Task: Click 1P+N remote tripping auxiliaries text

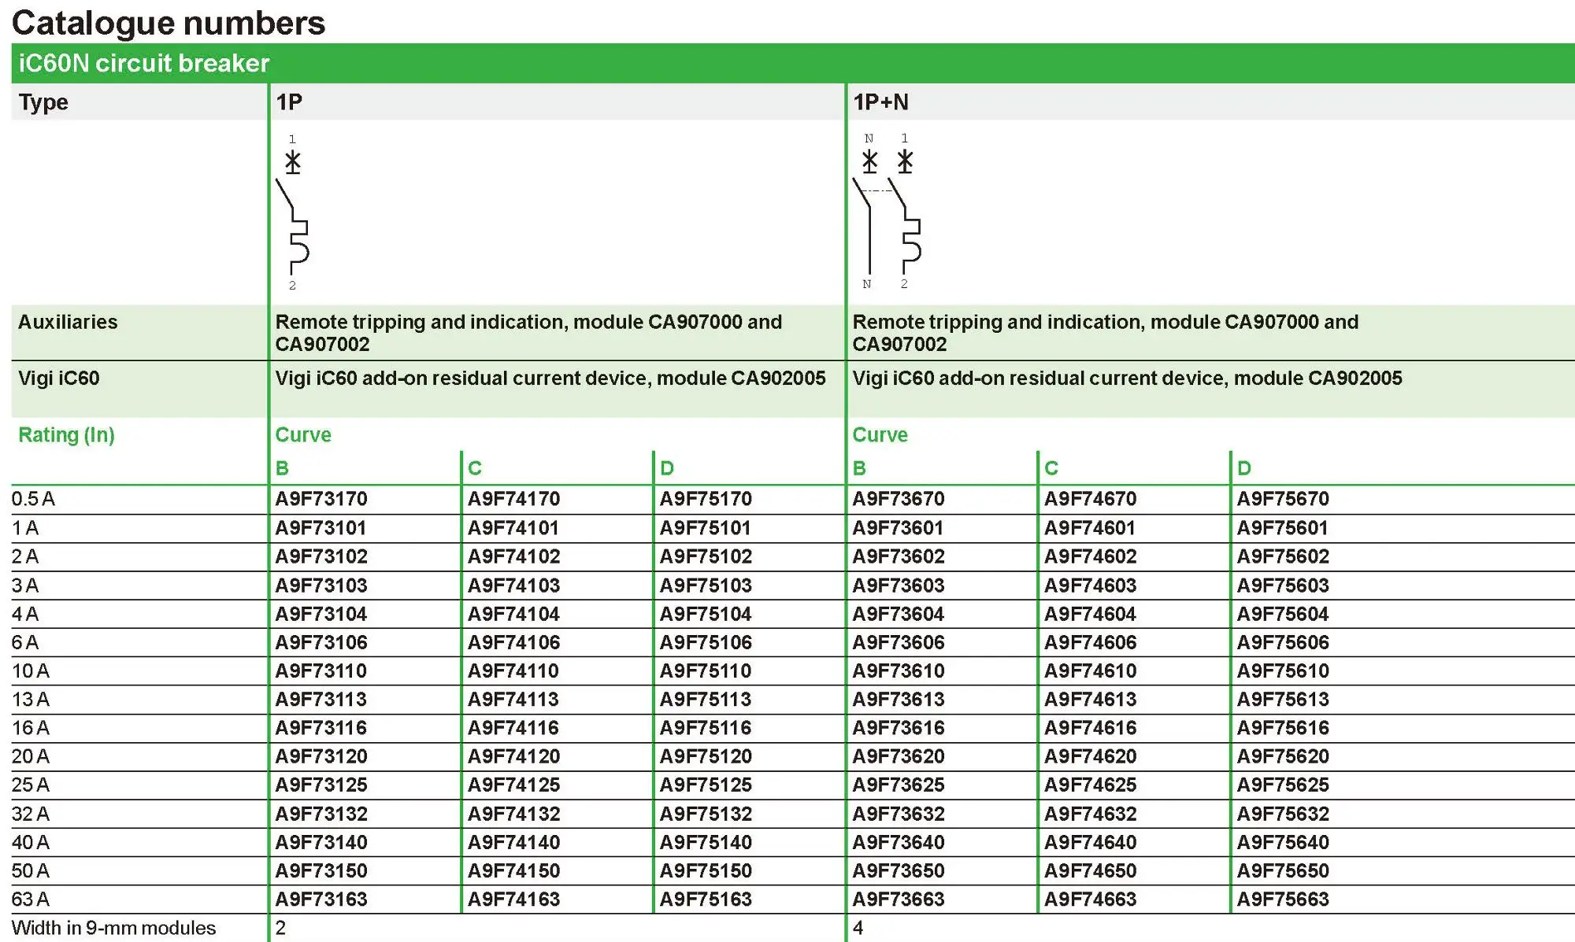Action: (x=1106, y=333)
